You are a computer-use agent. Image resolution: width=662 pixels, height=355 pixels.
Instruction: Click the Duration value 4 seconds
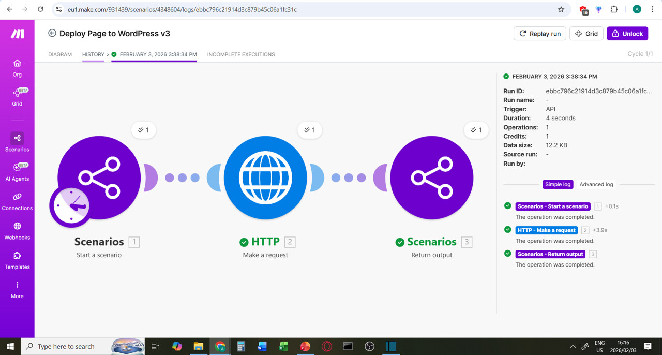click(561, 118)
